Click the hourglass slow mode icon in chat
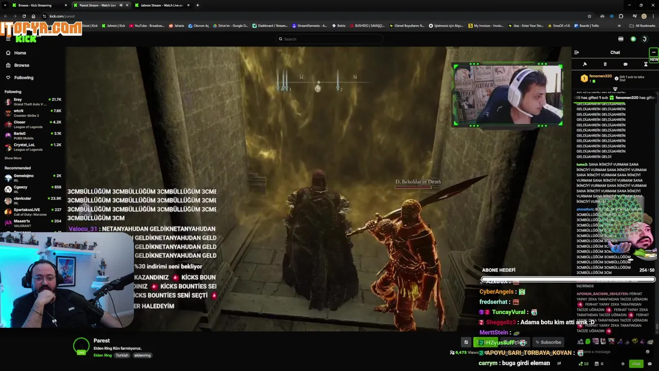659x371 pixels. pos(646,64)
